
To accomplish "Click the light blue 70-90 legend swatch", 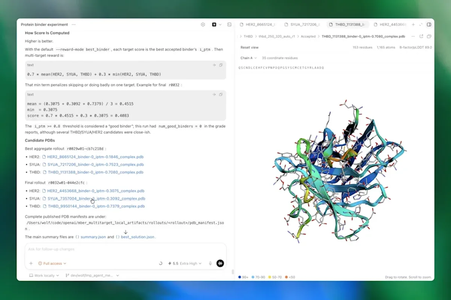I will click(x=254, y=277).
